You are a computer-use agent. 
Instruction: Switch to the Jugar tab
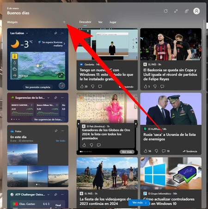[x=113, y=22]
